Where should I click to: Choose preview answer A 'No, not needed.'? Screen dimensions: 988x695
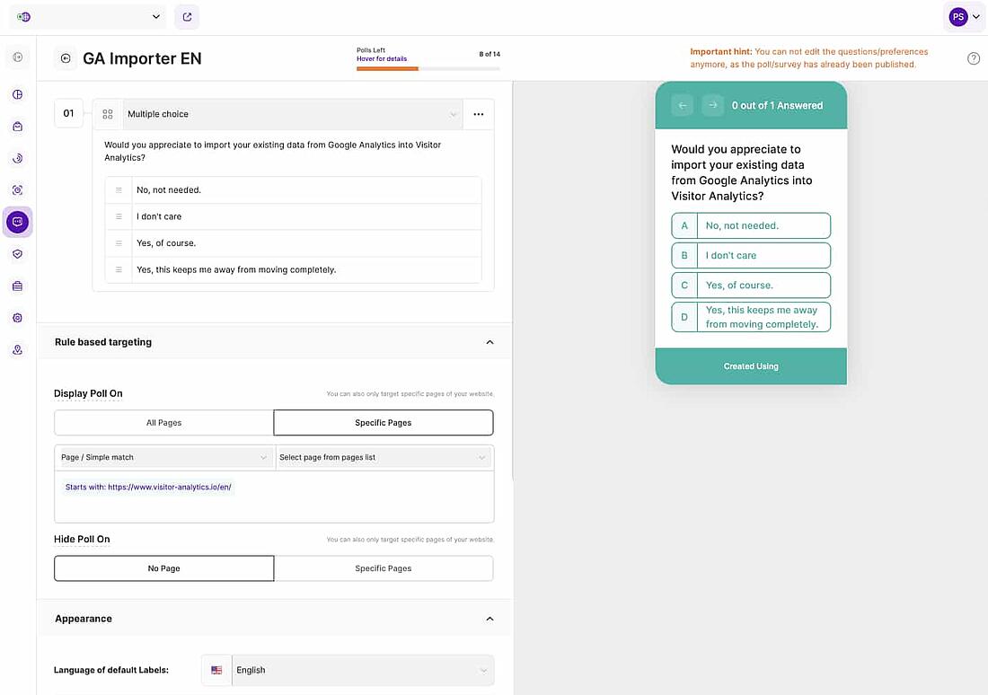point(751,225)
